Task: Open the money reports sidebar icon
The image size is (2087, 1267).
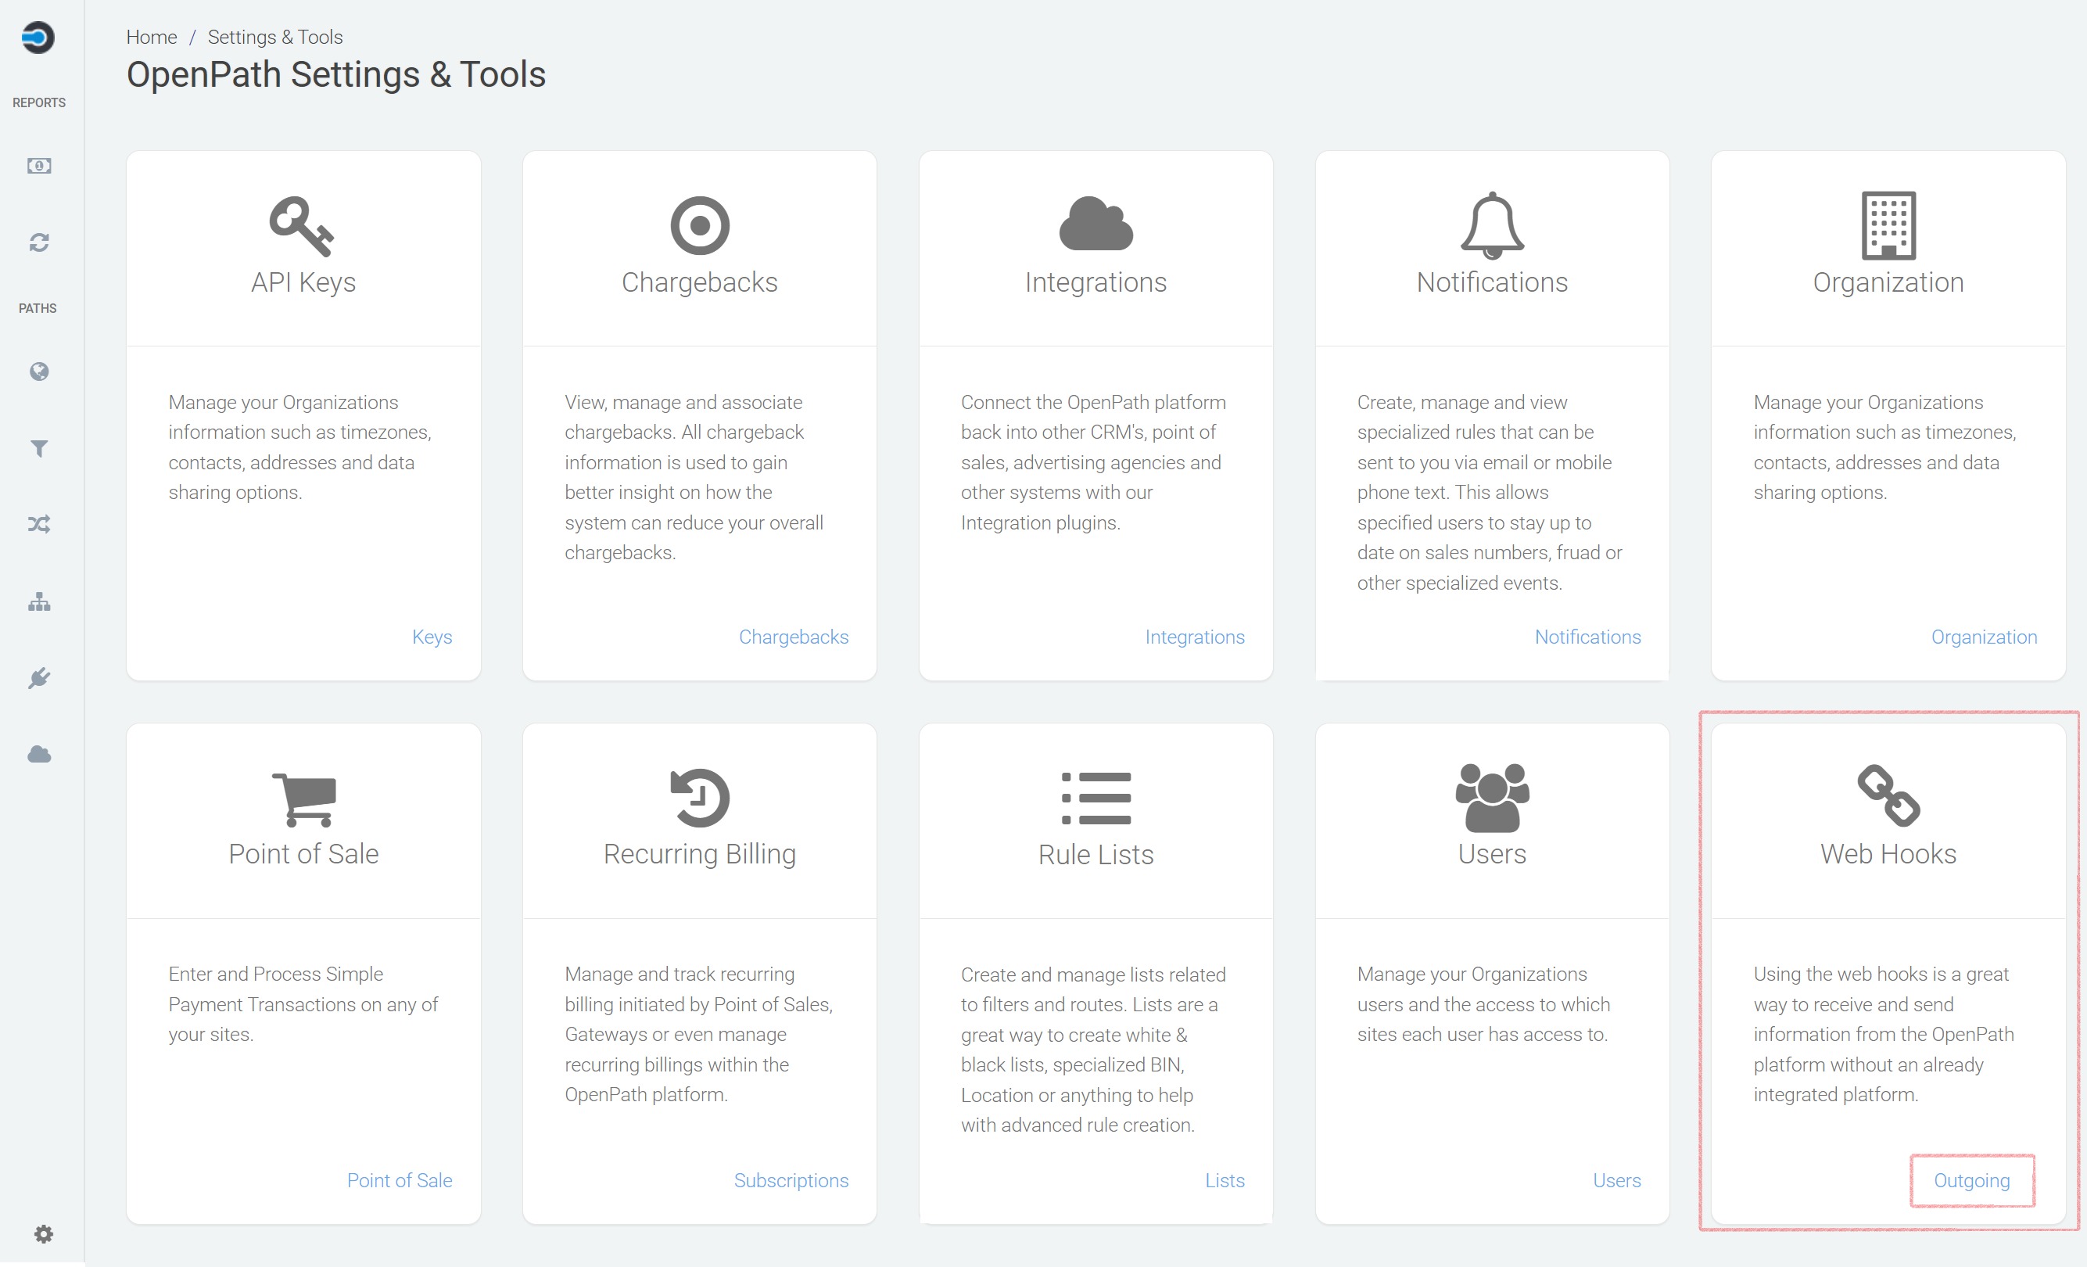Action: pos(39,166)
